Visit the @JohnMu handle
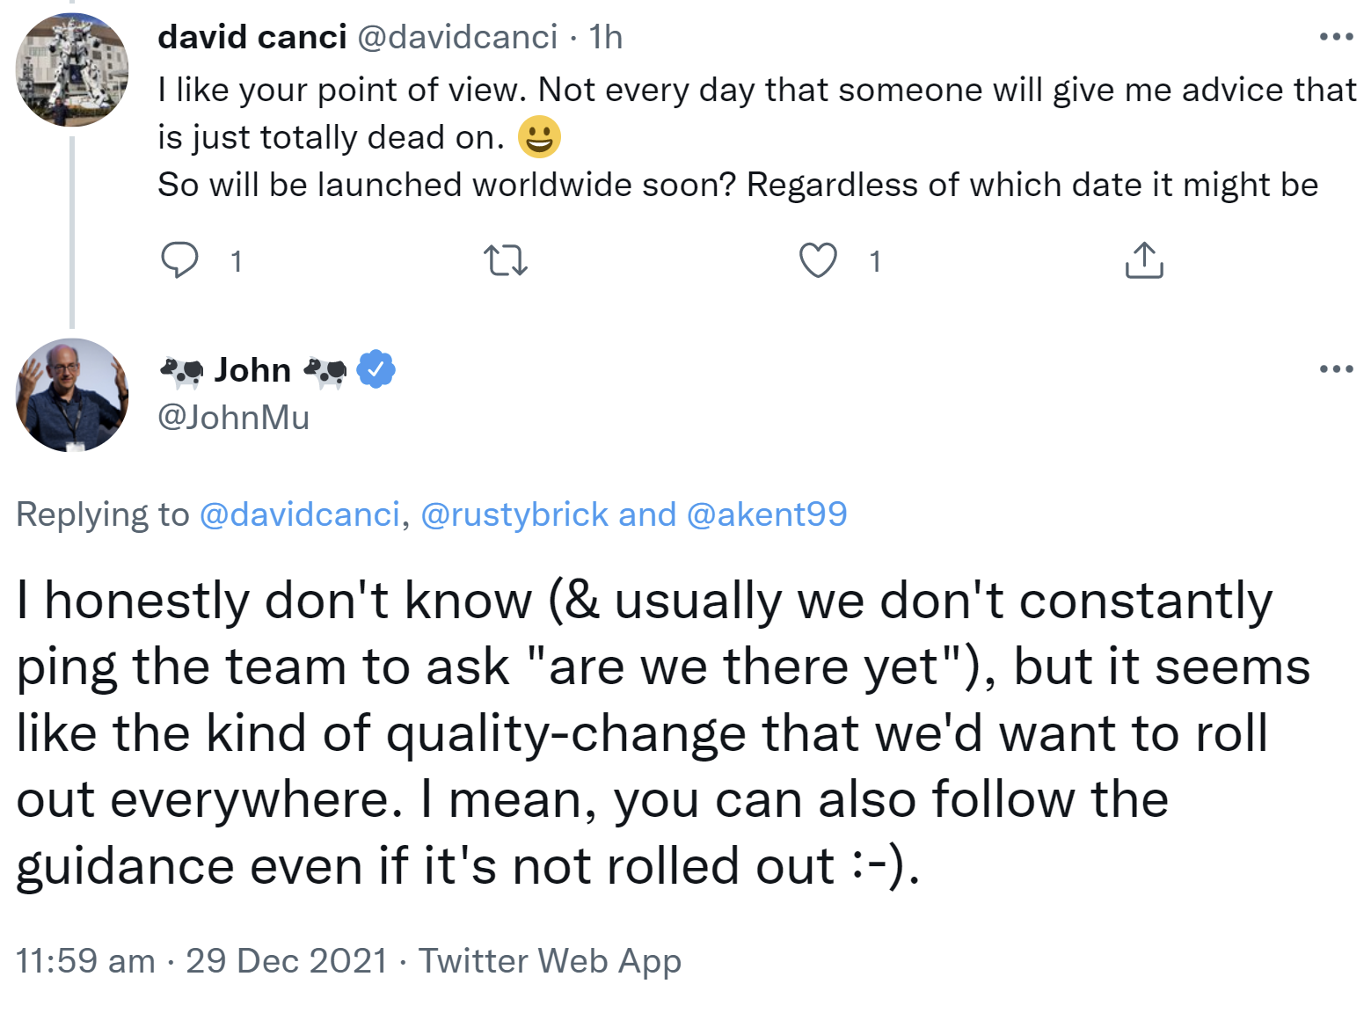1371x1013 pixels. [233, 417]
